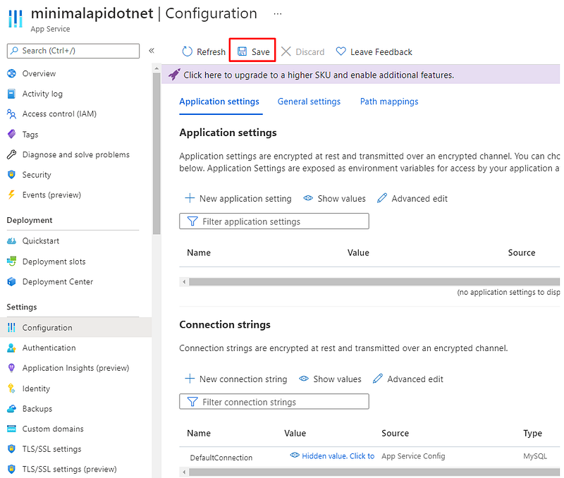Image resolution: width=564 pixels, height=478 pixels.
Task: Click the Authentication user icon
Action: [x=11, y=348]
